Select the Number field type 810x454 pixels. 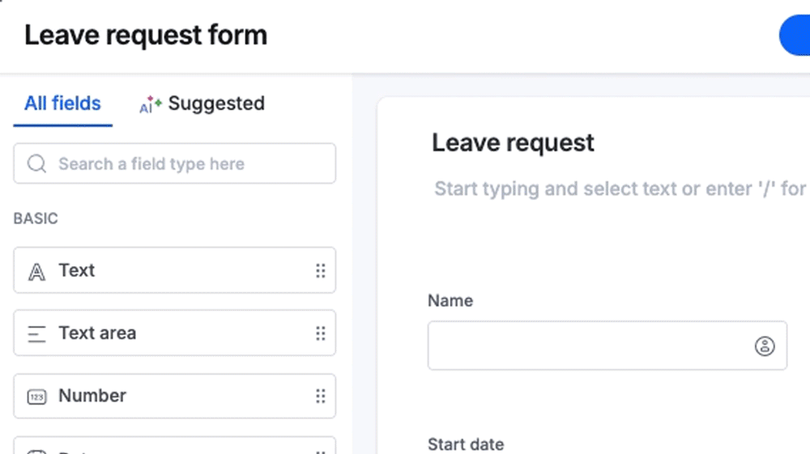tap(175, 397)
